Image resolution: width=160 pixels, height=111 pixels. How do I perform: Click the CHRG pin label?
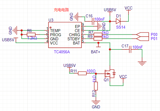(x=75, y=35)
